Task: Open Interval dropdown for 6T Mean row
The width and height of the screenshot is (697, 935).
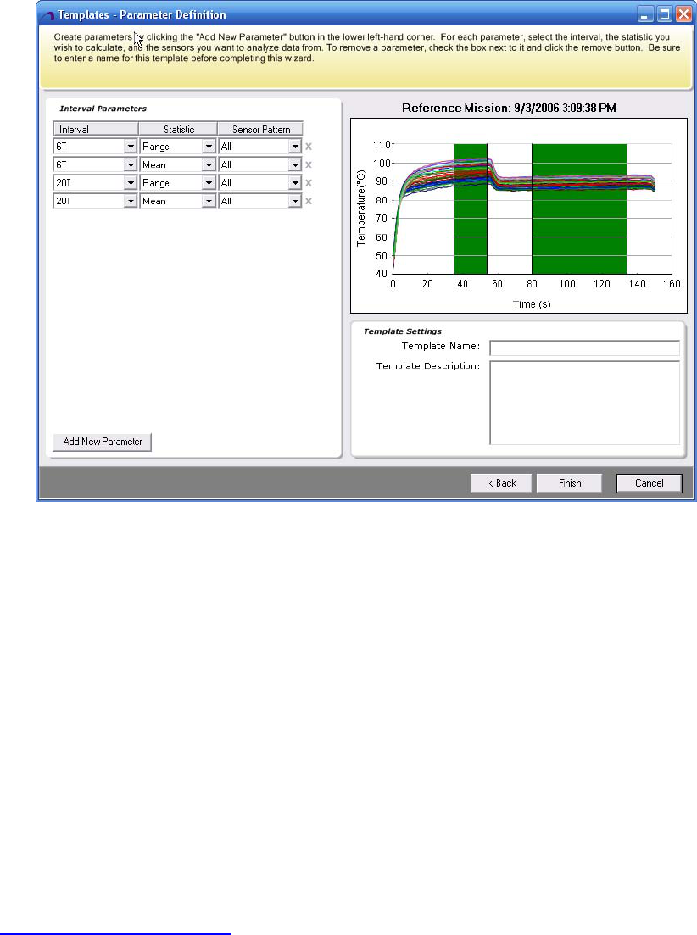Action: [x=131, y=165]
